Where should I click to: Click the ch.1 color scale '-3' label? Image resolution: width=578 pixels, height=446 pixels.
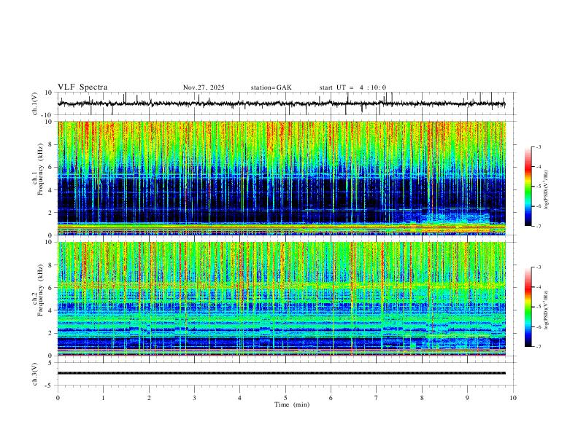point(538,146)
